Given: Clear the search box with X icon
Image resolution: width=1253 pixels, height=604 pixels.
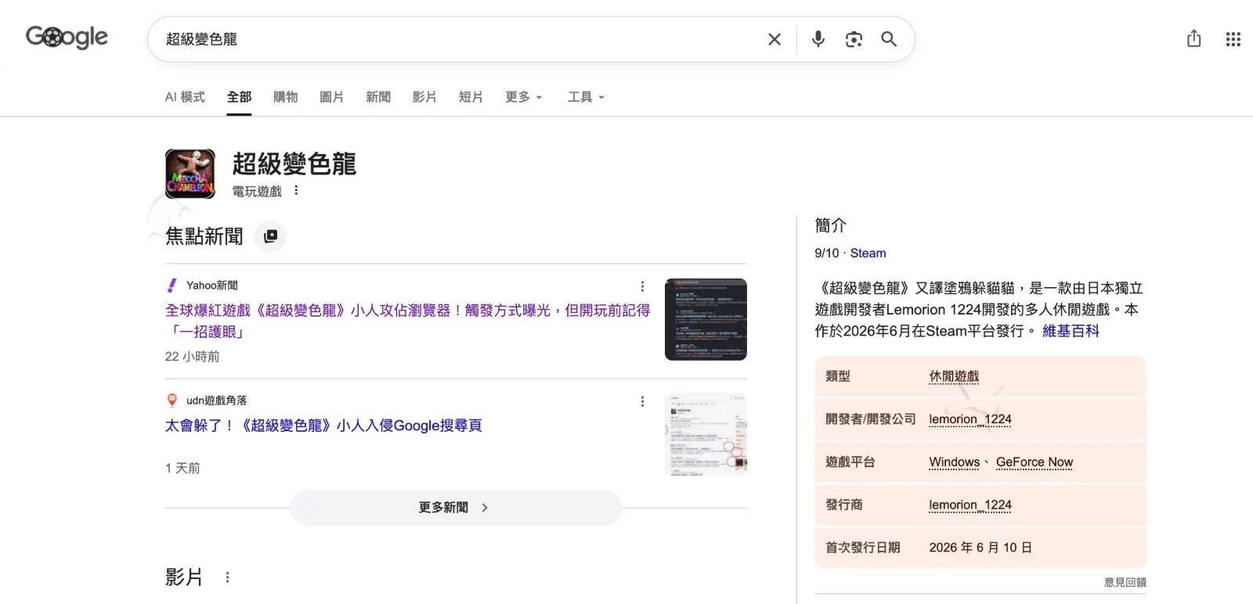Looking at the screenshot, I should coord(775,39).
